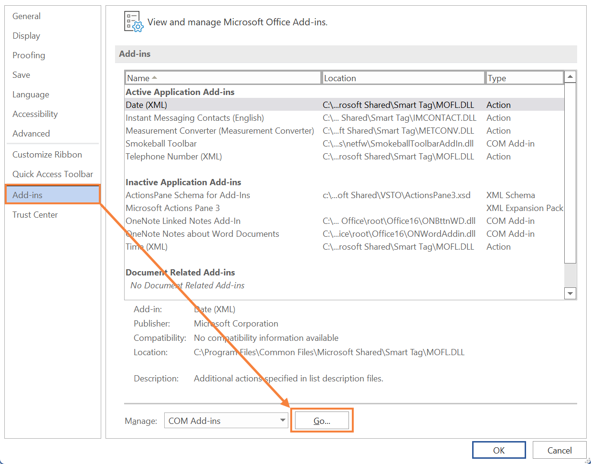The height and width of the screenshot is (464, 591).
Task: Select OneNote Linked Notes Add-In row
Action: [x=344, y=221]
